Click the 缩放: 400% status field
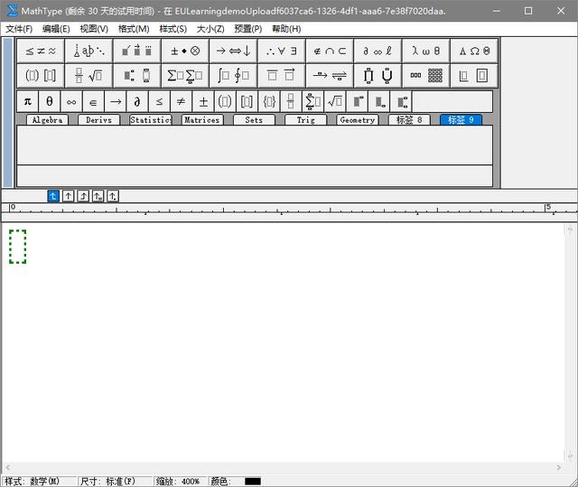 pyautogui.click(x=181, y=481)
